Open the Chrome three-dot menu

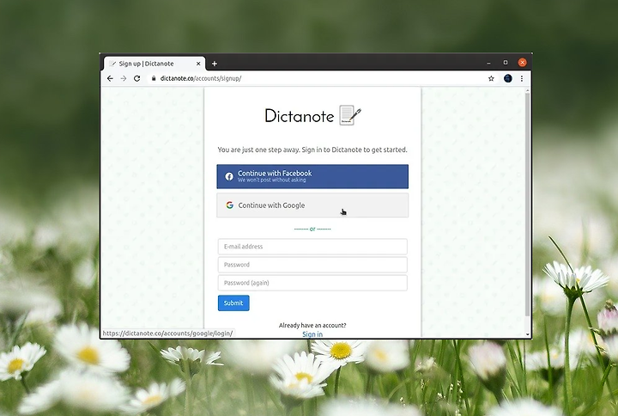pyautogui.click(x=522, y=78)
